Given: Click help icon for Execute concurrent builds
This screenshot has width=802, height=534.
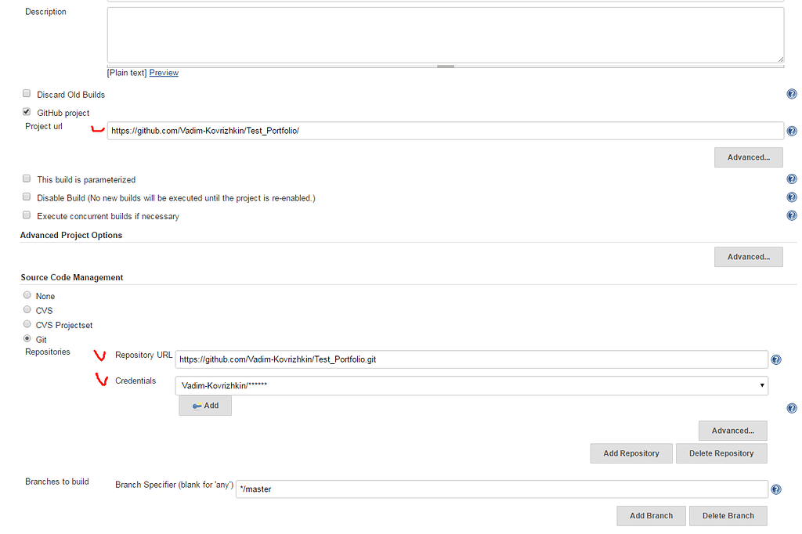Looking at the screenshot, I should [791, 215].
